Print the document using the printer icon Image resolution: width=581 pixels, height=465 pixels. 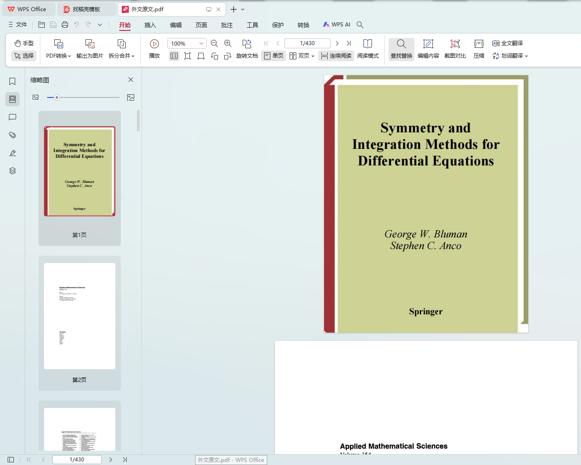tap(65, 25)
